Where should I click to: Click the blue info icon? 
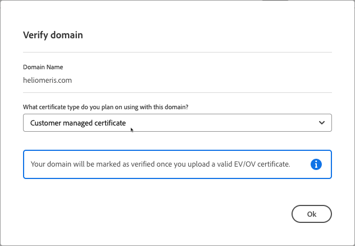pyautogui.click(x=316, y=164)
